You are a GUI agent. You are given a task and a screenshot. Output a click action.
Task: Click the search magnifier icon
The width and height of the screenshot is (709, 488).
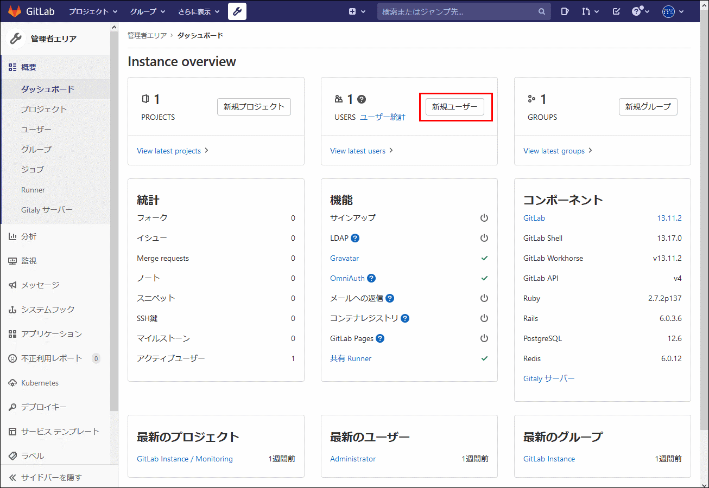(x=541, y=11)
